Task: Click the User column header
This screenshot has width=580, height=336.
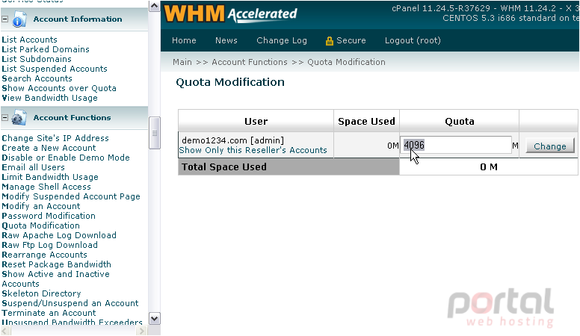Action: [256, 121]
